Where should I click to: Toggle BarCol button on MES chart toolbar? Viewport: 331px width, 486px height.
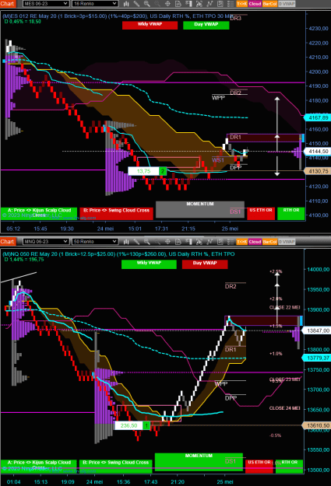269,4
